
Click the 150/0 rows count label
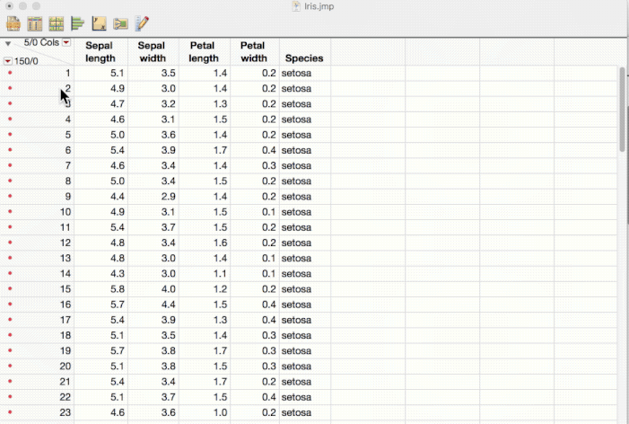pos(26,61)
